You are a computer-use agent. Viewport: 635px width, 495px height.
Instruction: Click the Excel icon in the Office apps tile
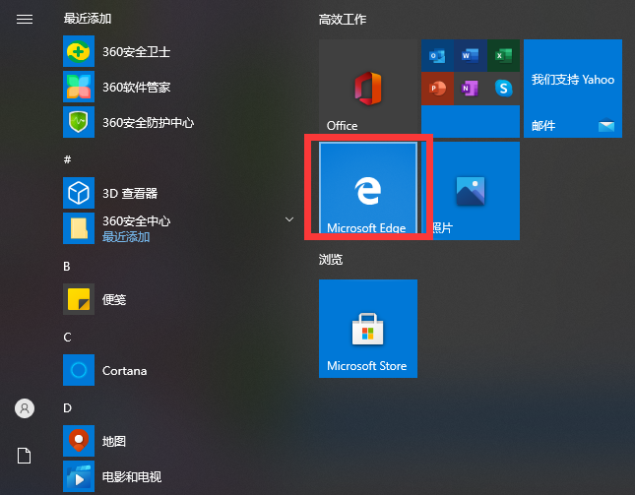click(503, 55)
